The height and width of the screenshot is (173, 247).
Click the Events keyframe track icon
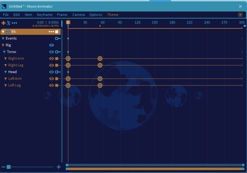click(x=58, y=38)
